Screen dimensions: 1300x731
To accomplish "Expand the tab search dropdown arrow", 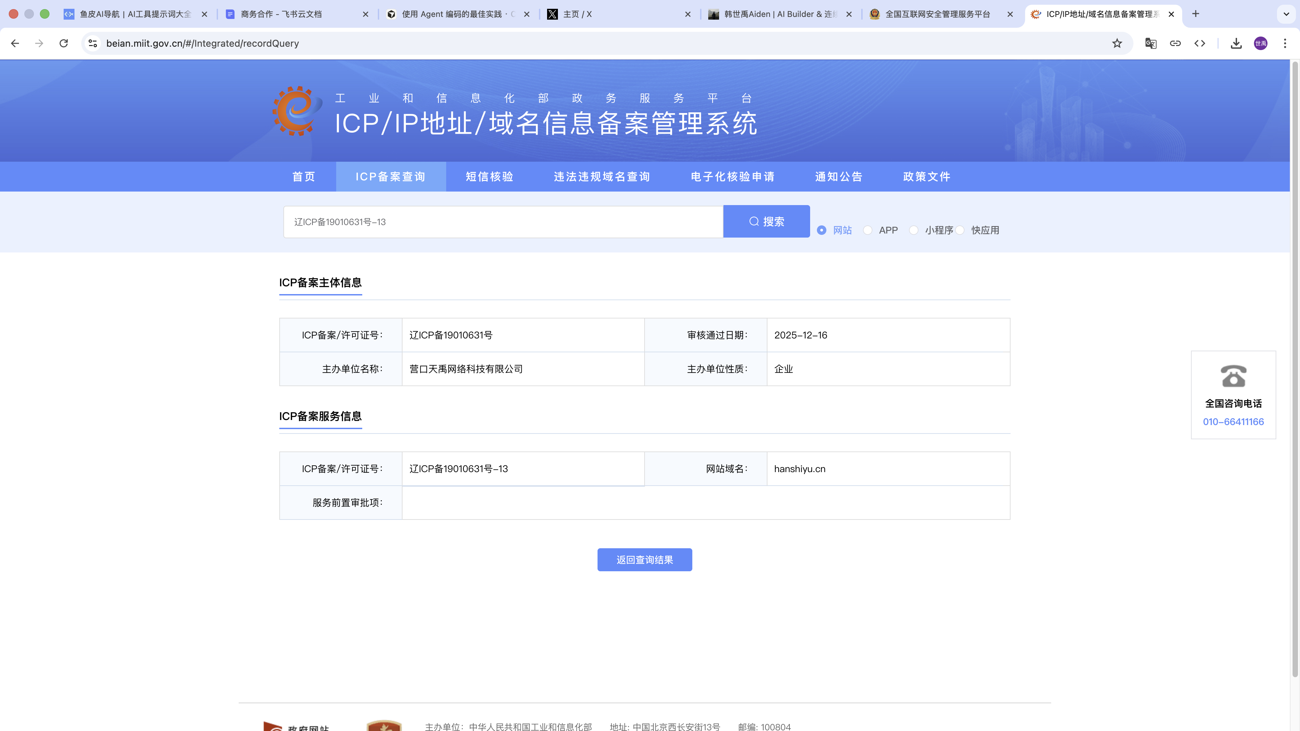I will pos(1286,14).
